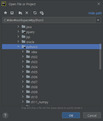Select the ch10 folder
Viewport: 103px width, 121px height.
34,97
